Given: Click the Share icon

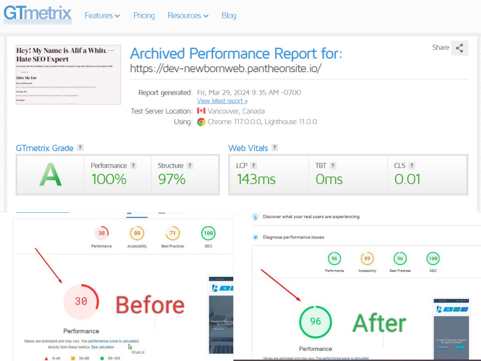Looking at the screenshot, I should pyautogui.click(x=459, y=49).
